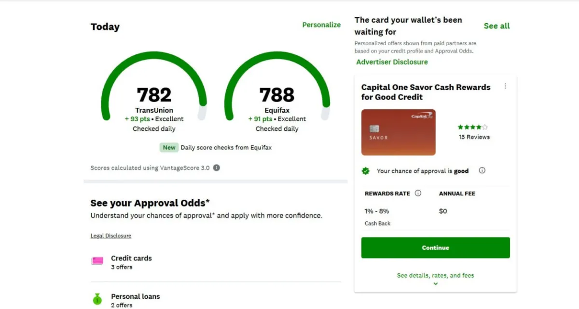Click the pink credit cards icon
The height and width of the screenshot is (309, 579).
coord(97,261)
